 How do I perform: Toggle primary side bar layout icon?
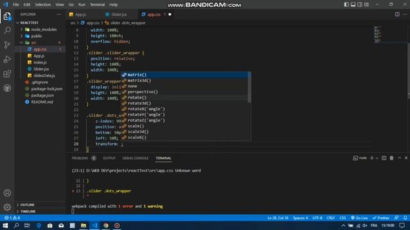pos(346,4)
